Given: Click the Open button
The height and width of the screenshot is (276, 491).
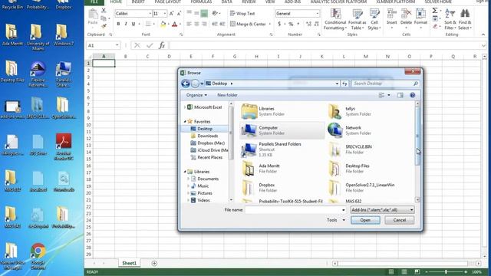Looking at the screenshot, I should pyautogui.click(x=365, y=220).
